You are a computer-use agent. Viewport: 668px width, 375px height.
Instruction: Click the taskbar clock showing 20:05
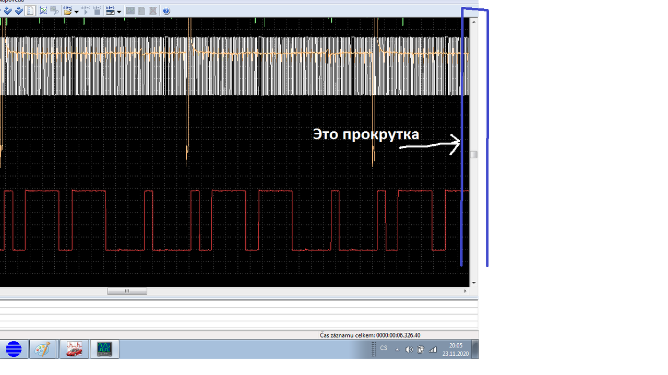pos(456,349)
